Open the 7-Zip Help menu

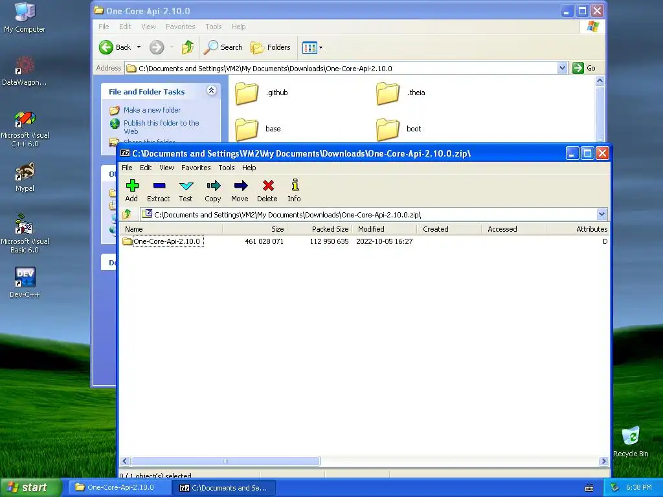pos(249,168)
